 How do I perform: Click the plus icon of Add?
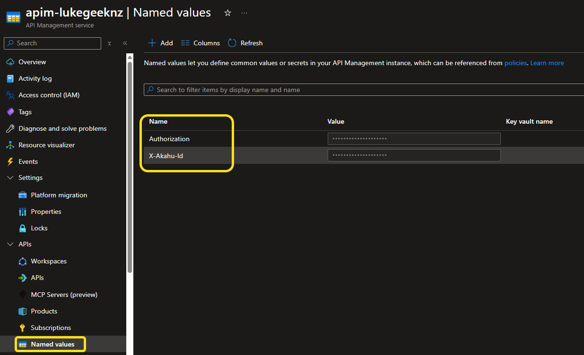(152, 43)
